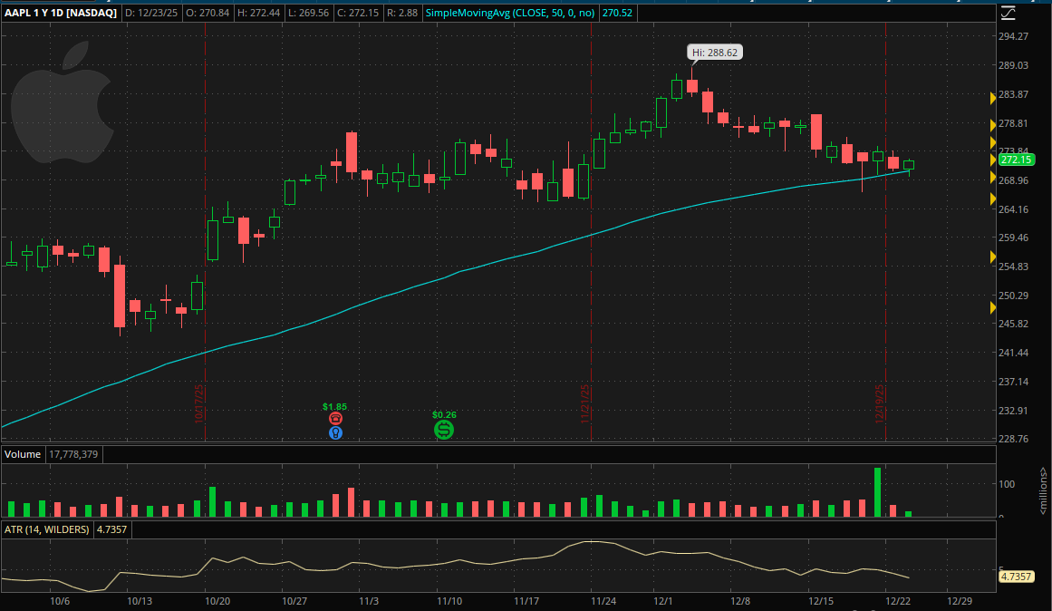Click the green dividend dollar icon
Screen dimensions: 1052x611
443,430
